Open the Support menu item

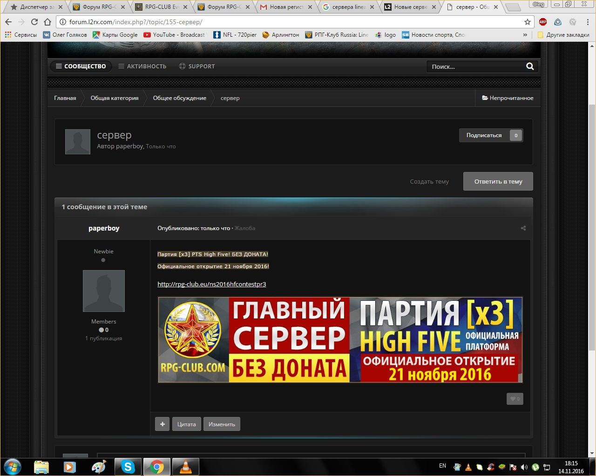click(x=197, y=66)
